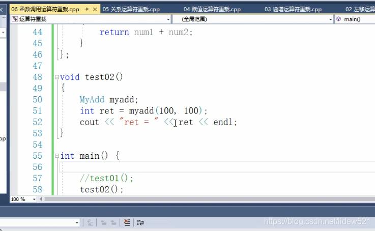Open the (全局范围) scope dropdown arrow
This screenshot has width=375, height=231.
(331, 19)
